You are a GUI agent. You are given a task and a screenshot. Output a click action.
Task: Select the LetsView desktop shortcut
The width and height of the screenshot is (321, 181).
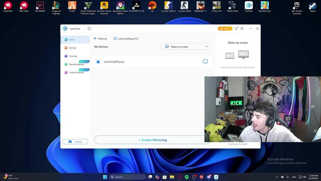pos(249,7)
